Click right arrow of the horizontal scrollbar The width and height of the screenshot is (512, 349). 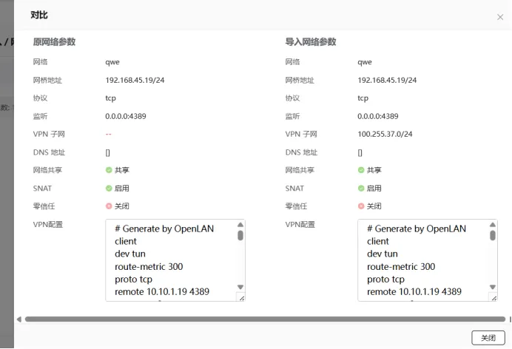tap(508, 319)
